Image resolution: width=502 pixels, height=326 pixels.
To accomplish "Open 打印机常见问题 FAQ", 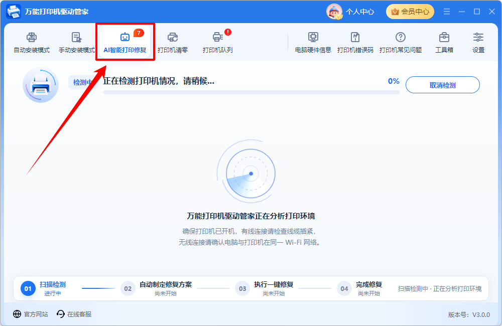I will [x=401, y=43].
